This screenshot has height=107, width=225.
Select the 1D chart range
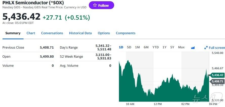point(121,47)
